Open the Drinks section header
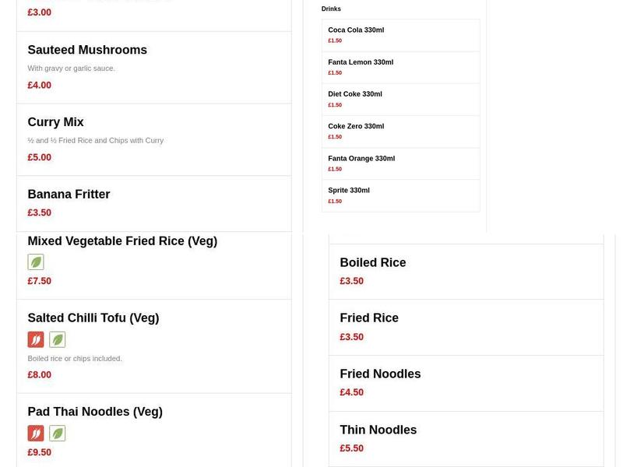 [x=331, y=9]
